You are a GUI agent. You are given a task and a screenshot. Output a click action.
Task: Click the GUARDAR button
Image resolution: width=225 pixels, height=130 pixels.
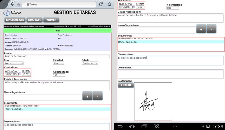point(34,20)
